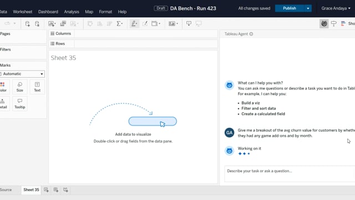
Task: Open the Tooltip marks card button
Action: tap(20, 104)
